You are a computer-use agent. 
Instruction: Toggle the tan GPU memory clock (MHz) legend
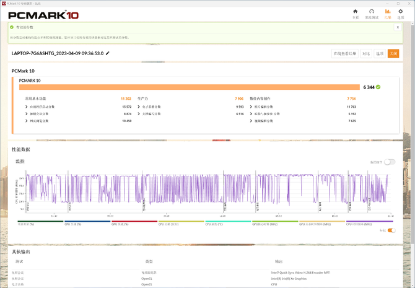(x=322, y=223)
